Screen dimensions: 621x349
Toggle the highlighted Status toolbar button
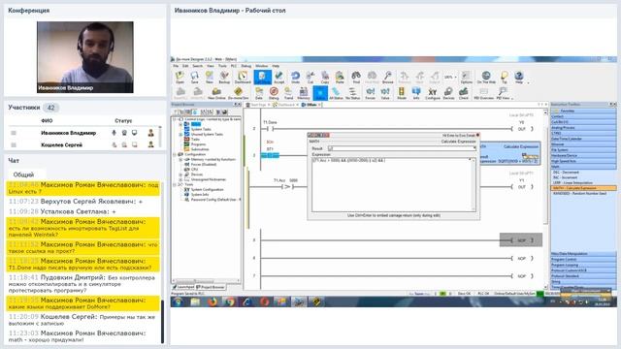320,93
